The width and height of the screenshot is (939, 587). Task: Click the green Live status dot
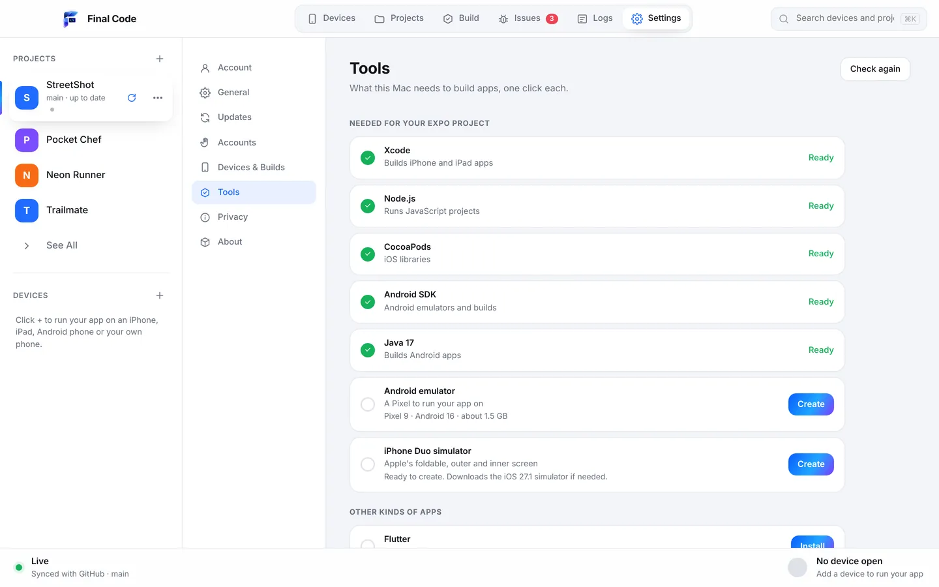pos(19,567)
